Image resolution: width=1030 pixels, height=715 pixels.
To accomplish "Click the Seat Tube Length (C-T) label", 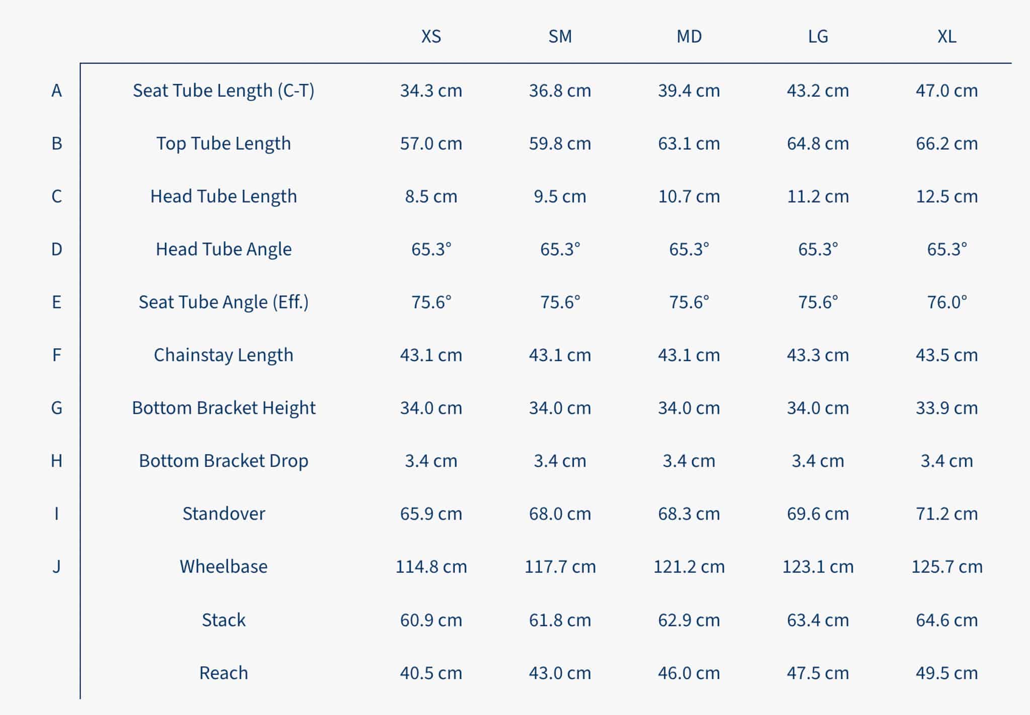I will 223,91.
